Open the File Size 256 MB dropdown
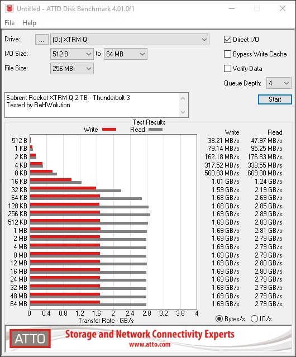 [x=72, y=69]
